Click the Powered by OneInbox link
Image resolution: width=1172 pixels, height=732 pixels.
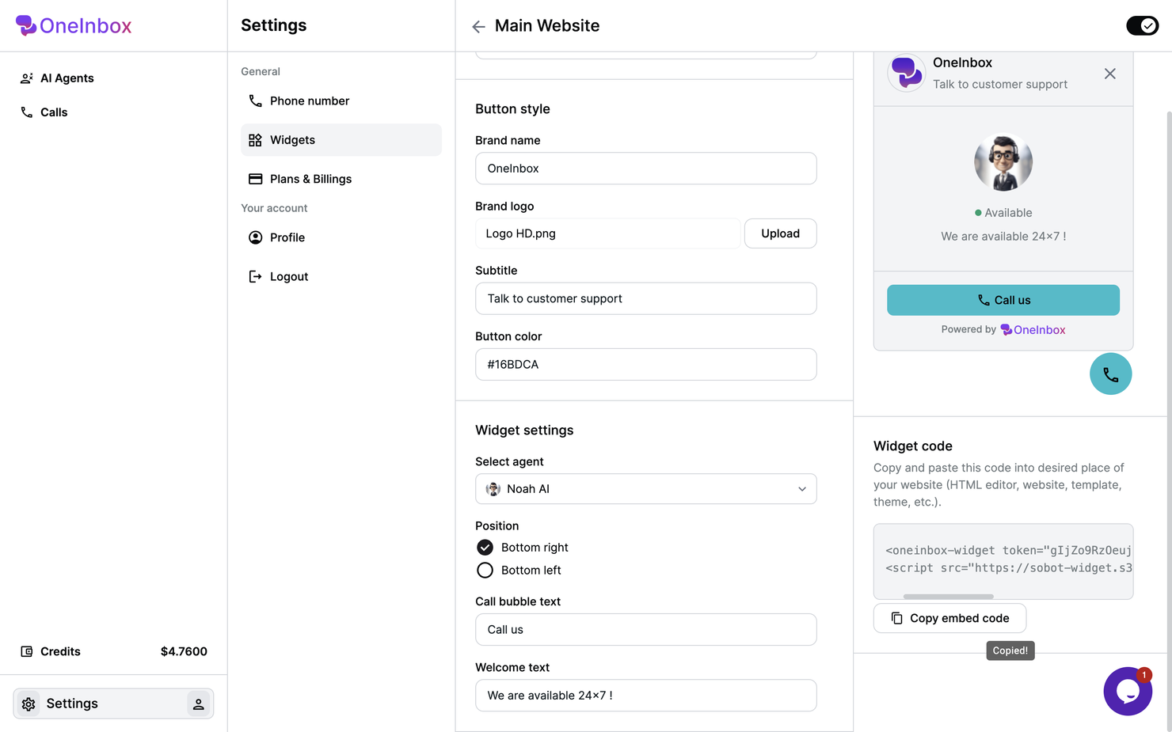1003,330
